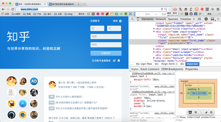Click the 姓 last name input field

pyautogui.click(x=97, y=28)
